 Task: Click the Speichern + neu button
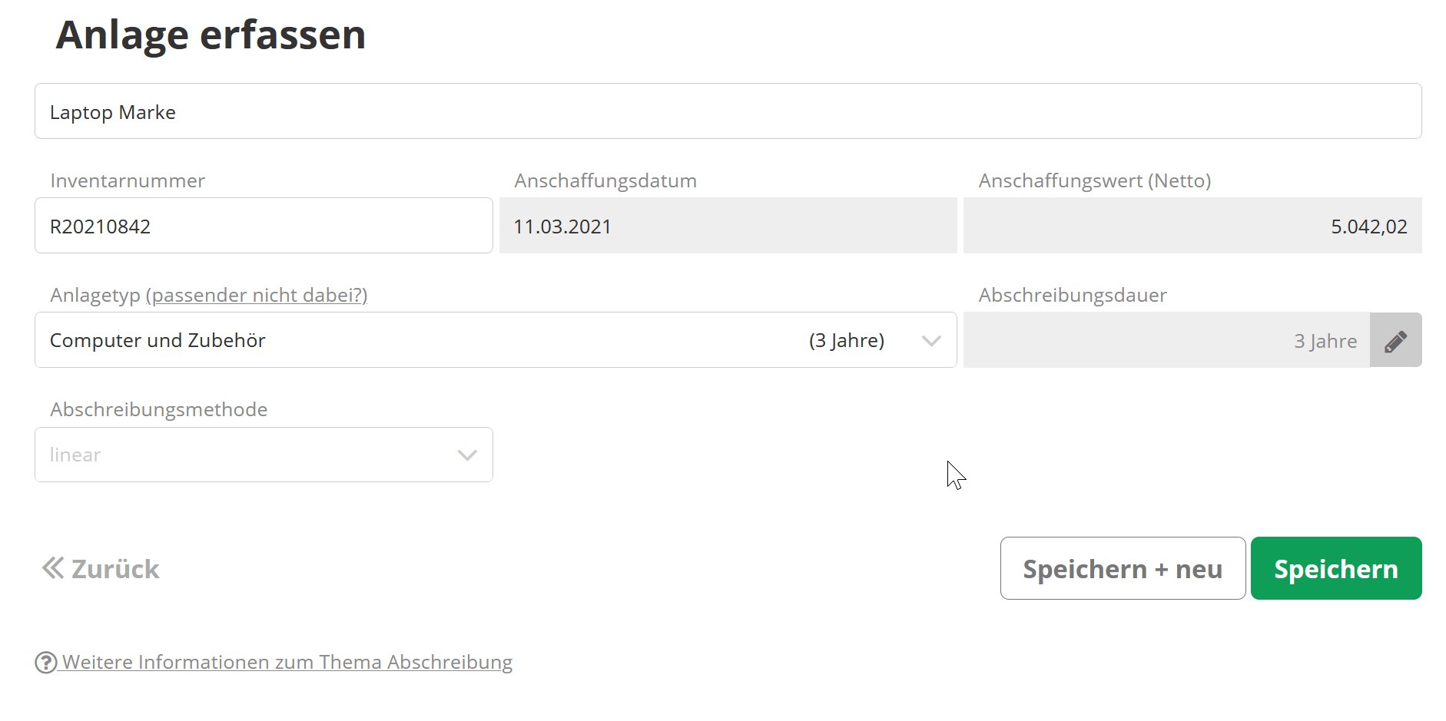point(1122,568)
